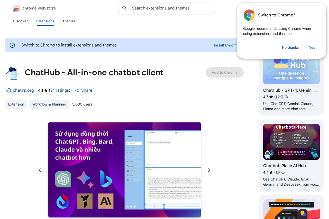Show the next screenshot with right arrow
The image size is (329, 219).
209,170
